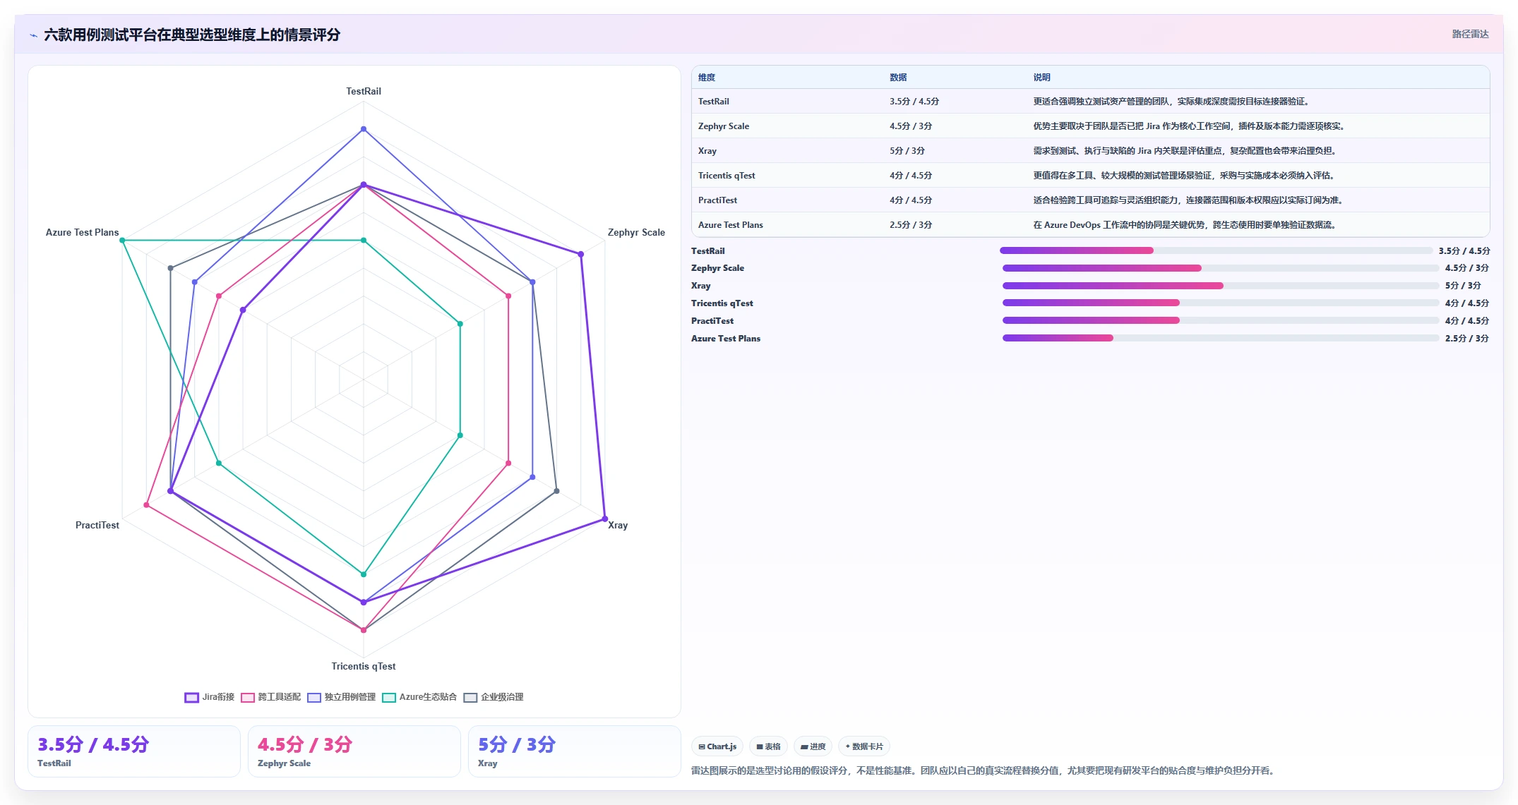Viewport: 1518px width, 805px height.
Task: Click the blue TestRail topmost data point
Action: (364, 129)
